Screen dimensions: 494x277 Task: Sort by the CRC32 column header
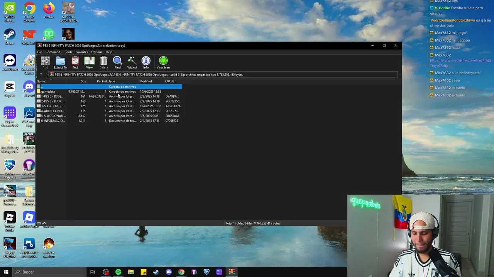pos(173,81)
